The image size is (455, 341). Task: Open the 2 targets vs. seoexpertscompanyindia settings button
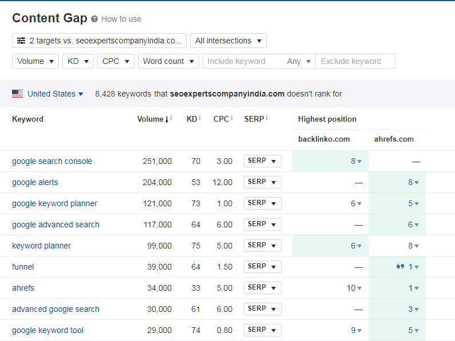click(x=99, y=41)
